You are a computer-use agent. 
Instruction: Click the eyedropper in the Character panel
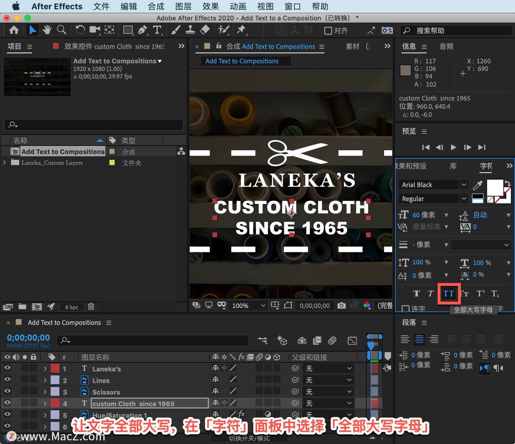click(477, 185)
